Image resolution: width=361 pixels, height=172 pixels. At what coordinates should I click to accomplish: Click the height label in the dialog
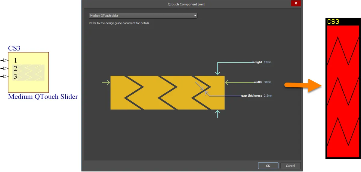(x=257, y=62)
